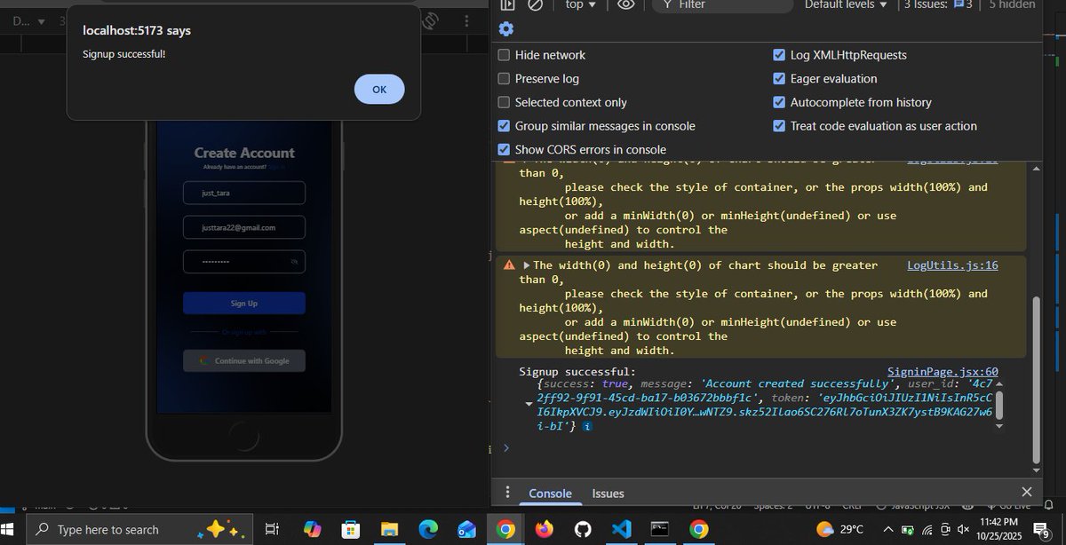Open Outlook from the taskbar
Screen dimensions: 1066x545
point(466,529)
